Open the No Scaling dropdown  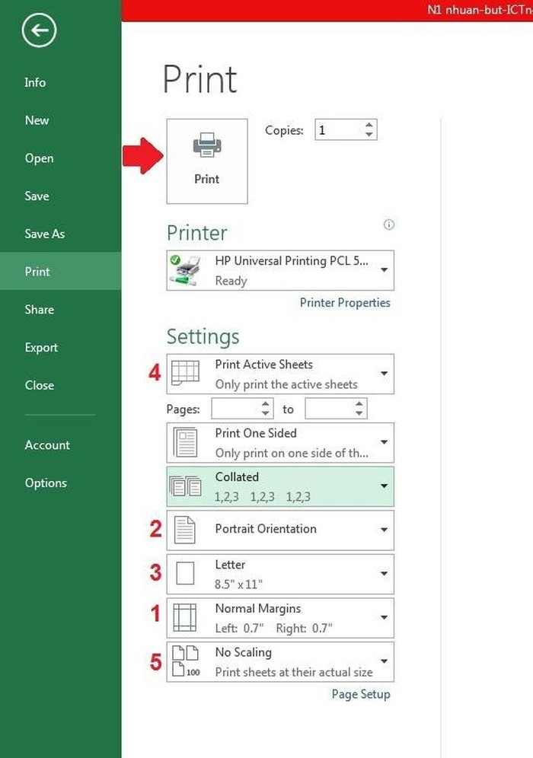point(384,661)
